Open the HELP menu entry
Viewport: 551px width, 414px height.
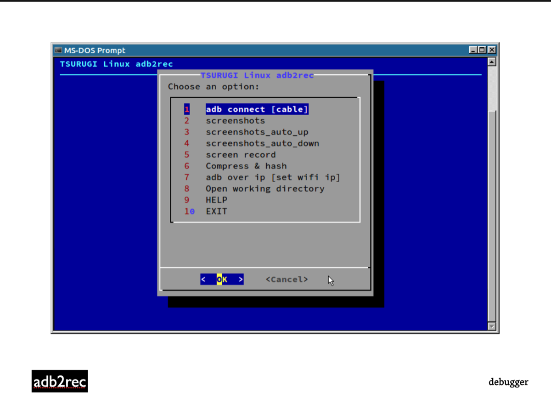(216, 200)
